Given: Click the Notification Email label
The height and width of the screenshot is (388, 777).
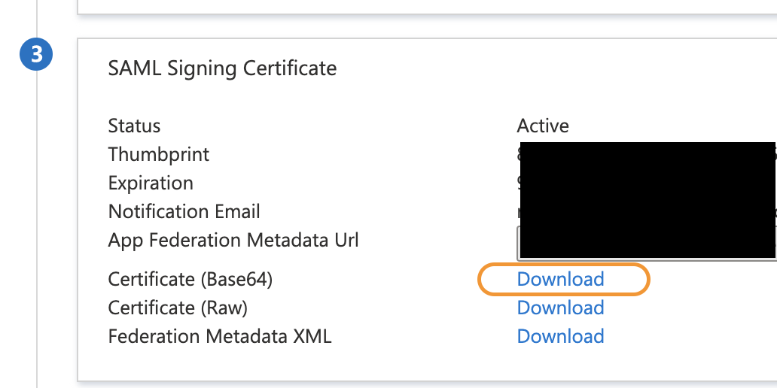Looking at the screenshot, I should [184, 212].
